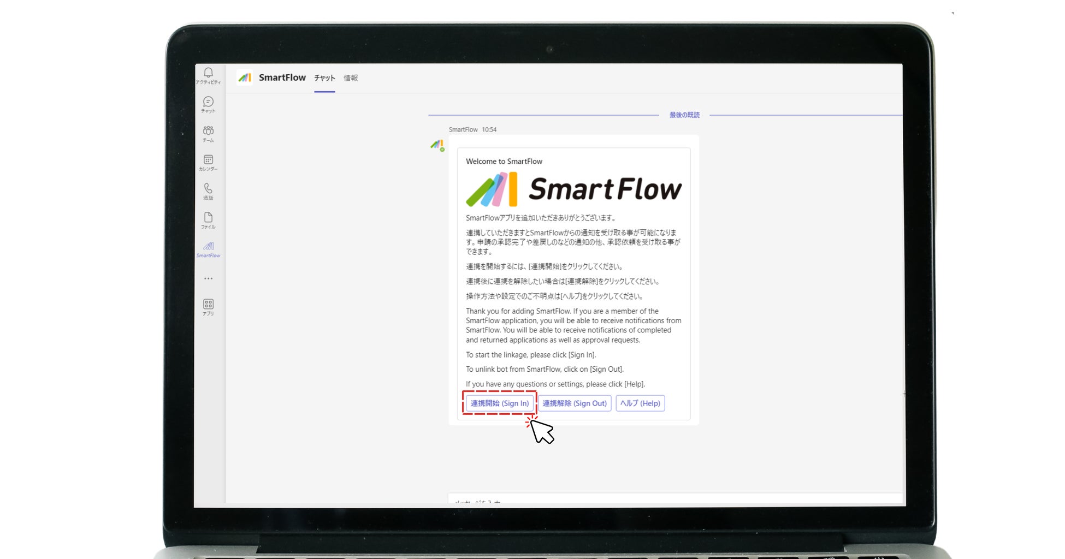Switch to the 情報 tab

[351, 78]
